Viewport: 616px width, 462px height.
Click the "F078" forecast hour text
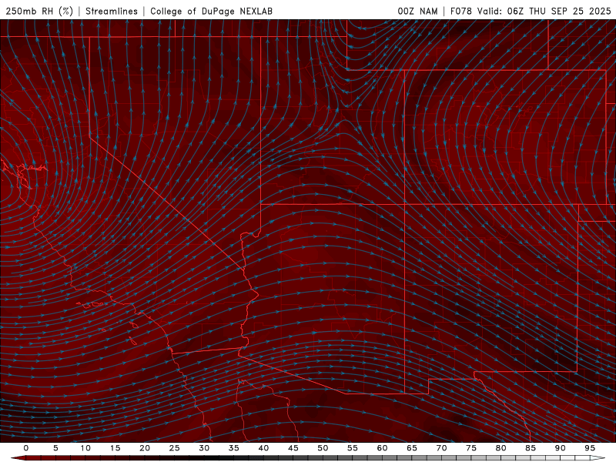point(460,11)
